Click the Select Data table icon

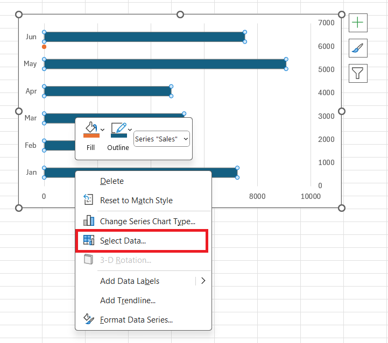point(89,240)
